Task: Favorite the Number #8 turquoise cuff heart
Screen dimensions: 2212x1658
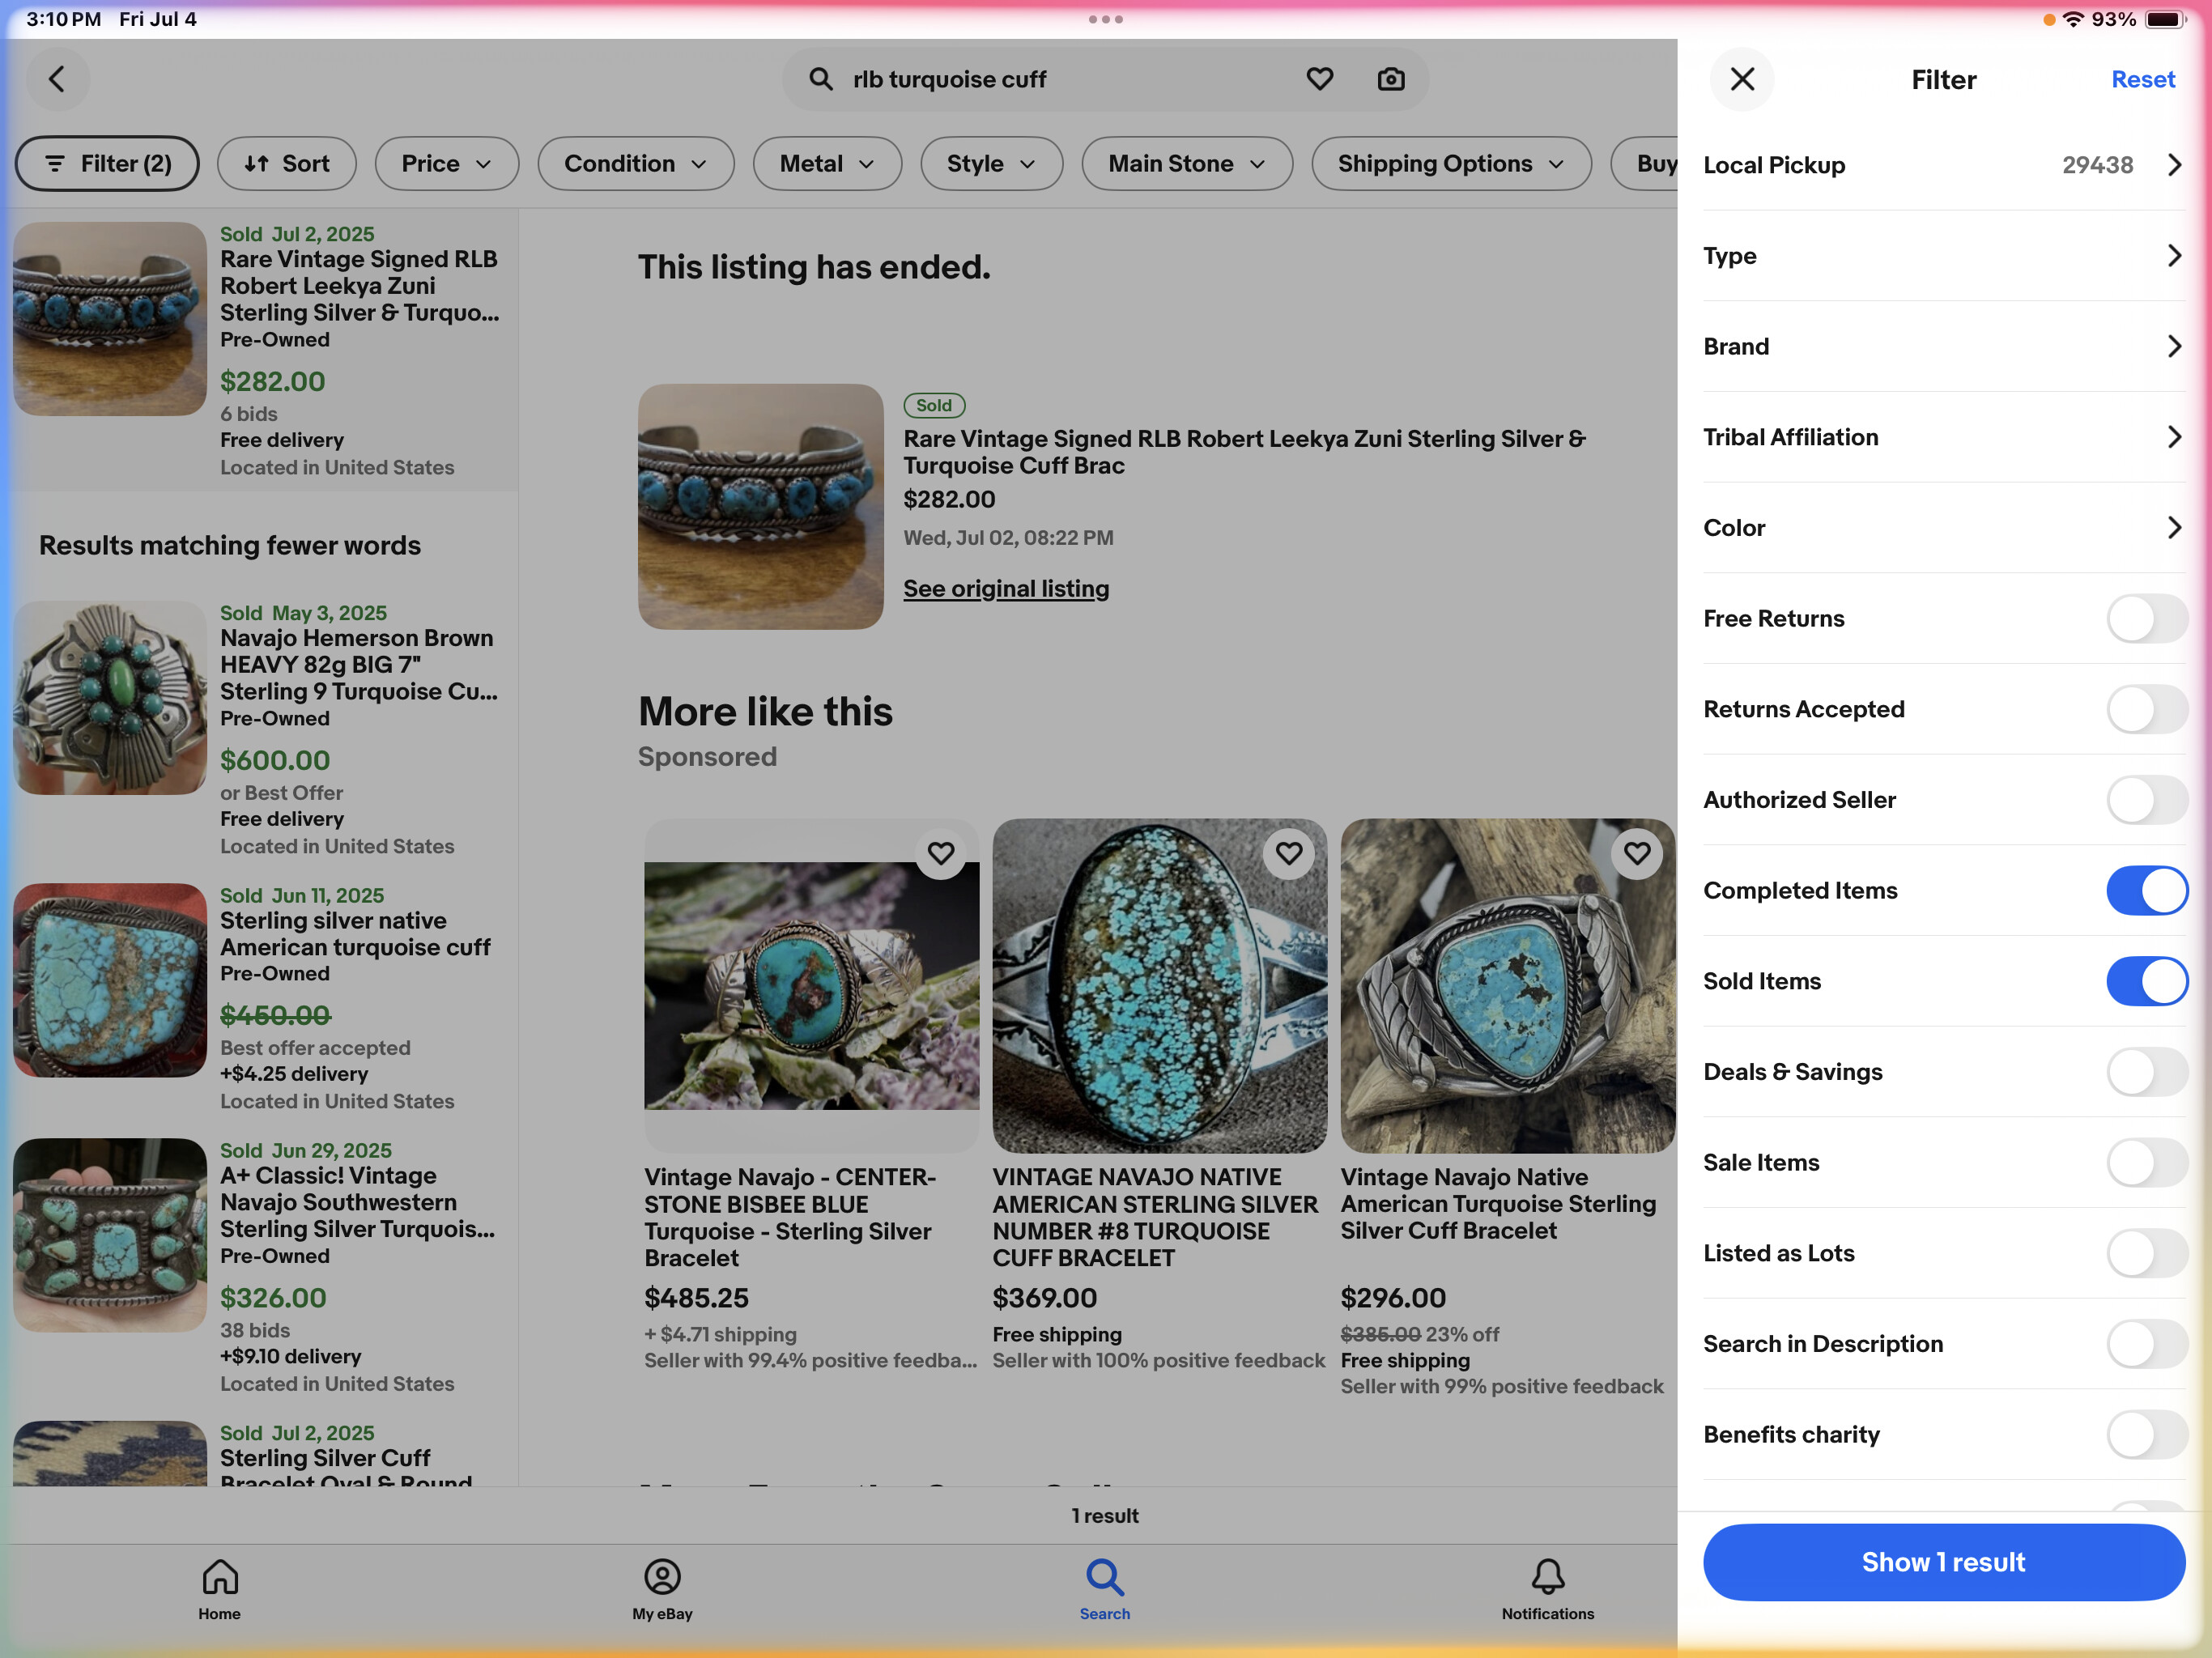Action: tap(1288, 853)
